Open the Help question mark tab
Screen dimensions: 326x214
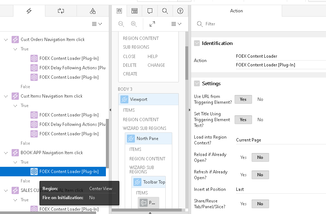[x=180, y=11]
